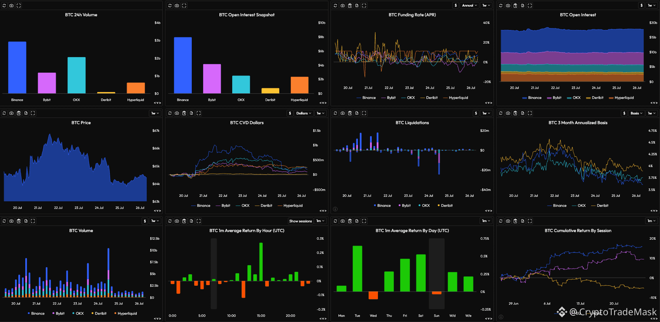Image resolution: width=660 pixels, height=322 pixels.
Task: Open 1w timeframe dropdown on BTC Volume
Action: 155,221
